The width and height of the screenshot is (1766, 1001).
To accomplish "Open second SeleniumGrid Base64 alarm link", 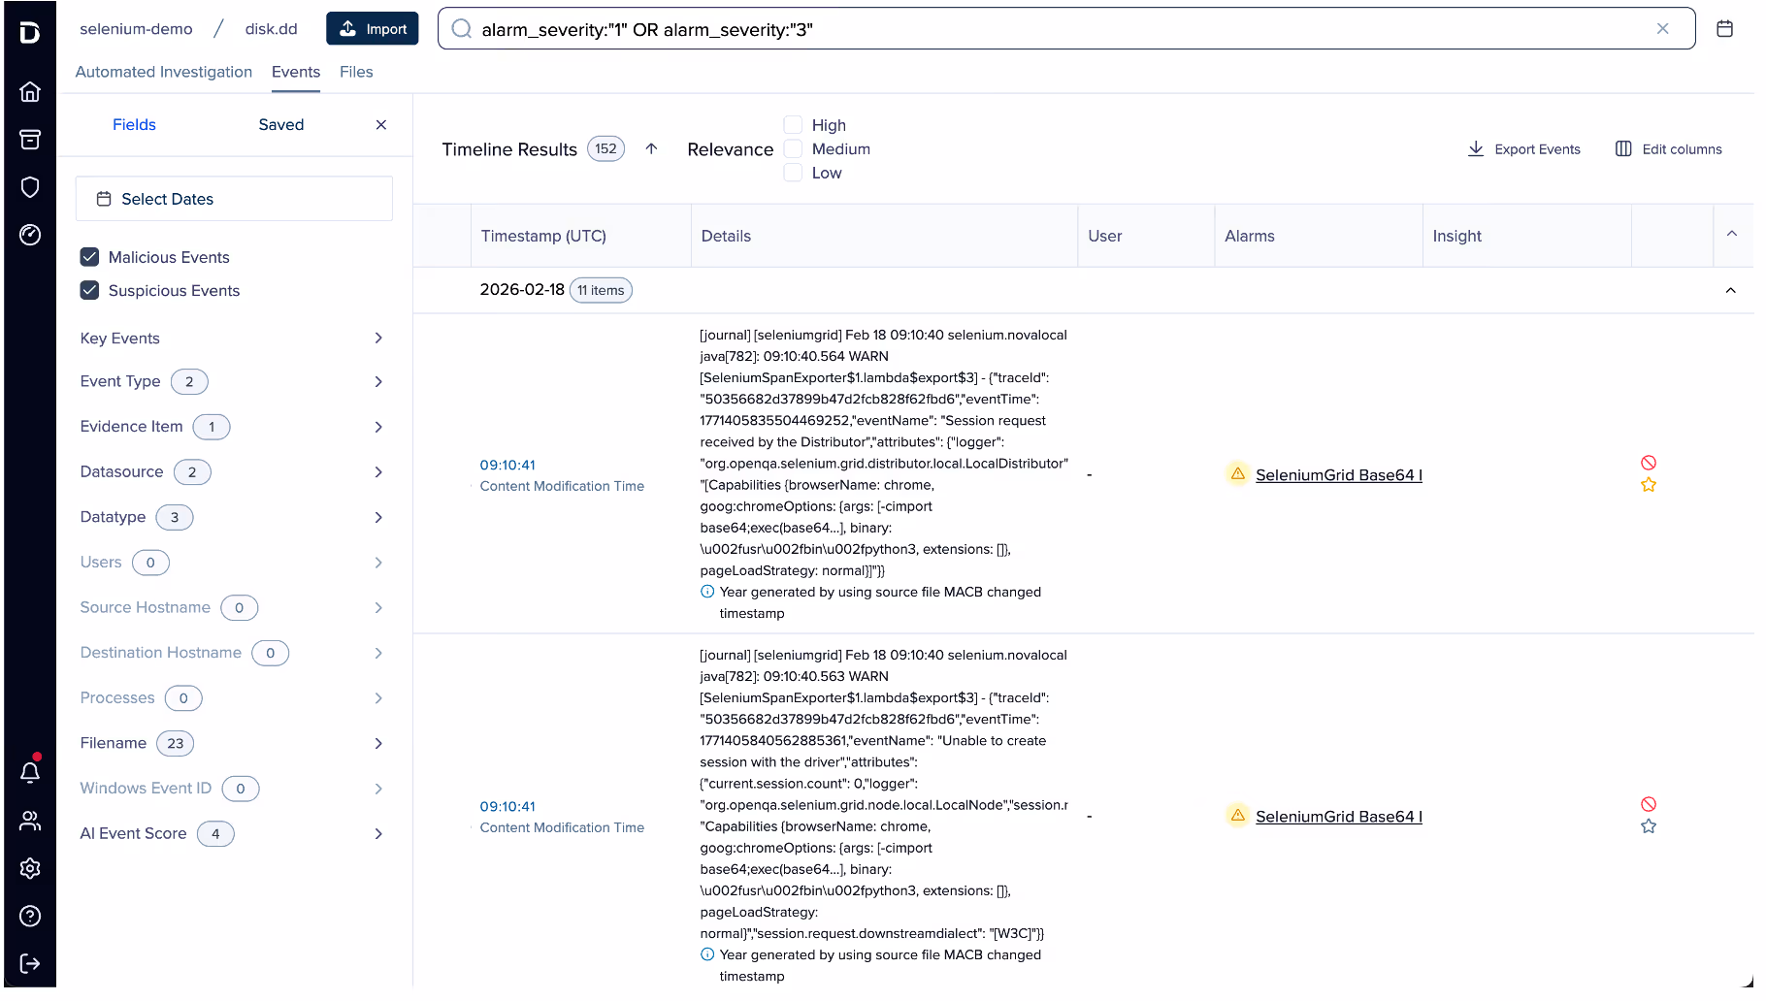I will click(x=1339, y=817).
